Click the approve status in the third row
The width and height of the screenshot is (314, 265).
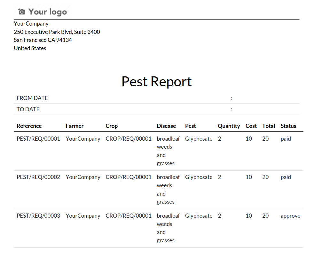290,216
